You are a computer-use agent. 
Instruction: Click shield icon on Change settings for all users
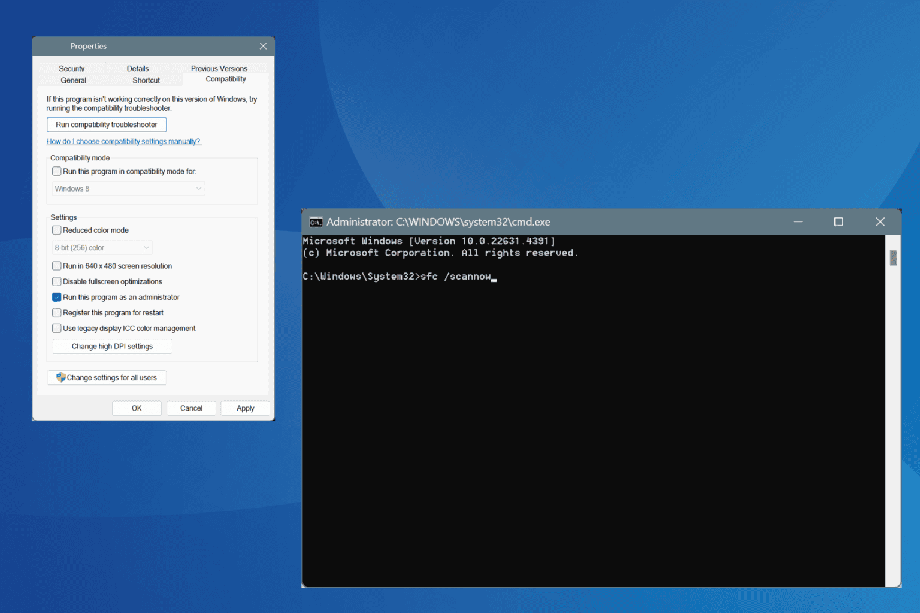[x=60, y=377]
